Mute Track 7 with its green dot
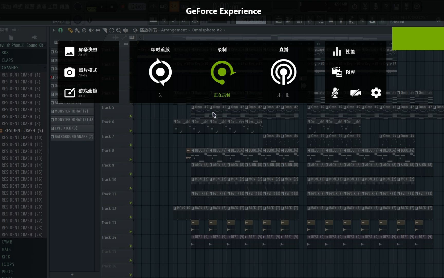Image resolution: width=444 pixels, height=278 pixels. tap(131, 145)
